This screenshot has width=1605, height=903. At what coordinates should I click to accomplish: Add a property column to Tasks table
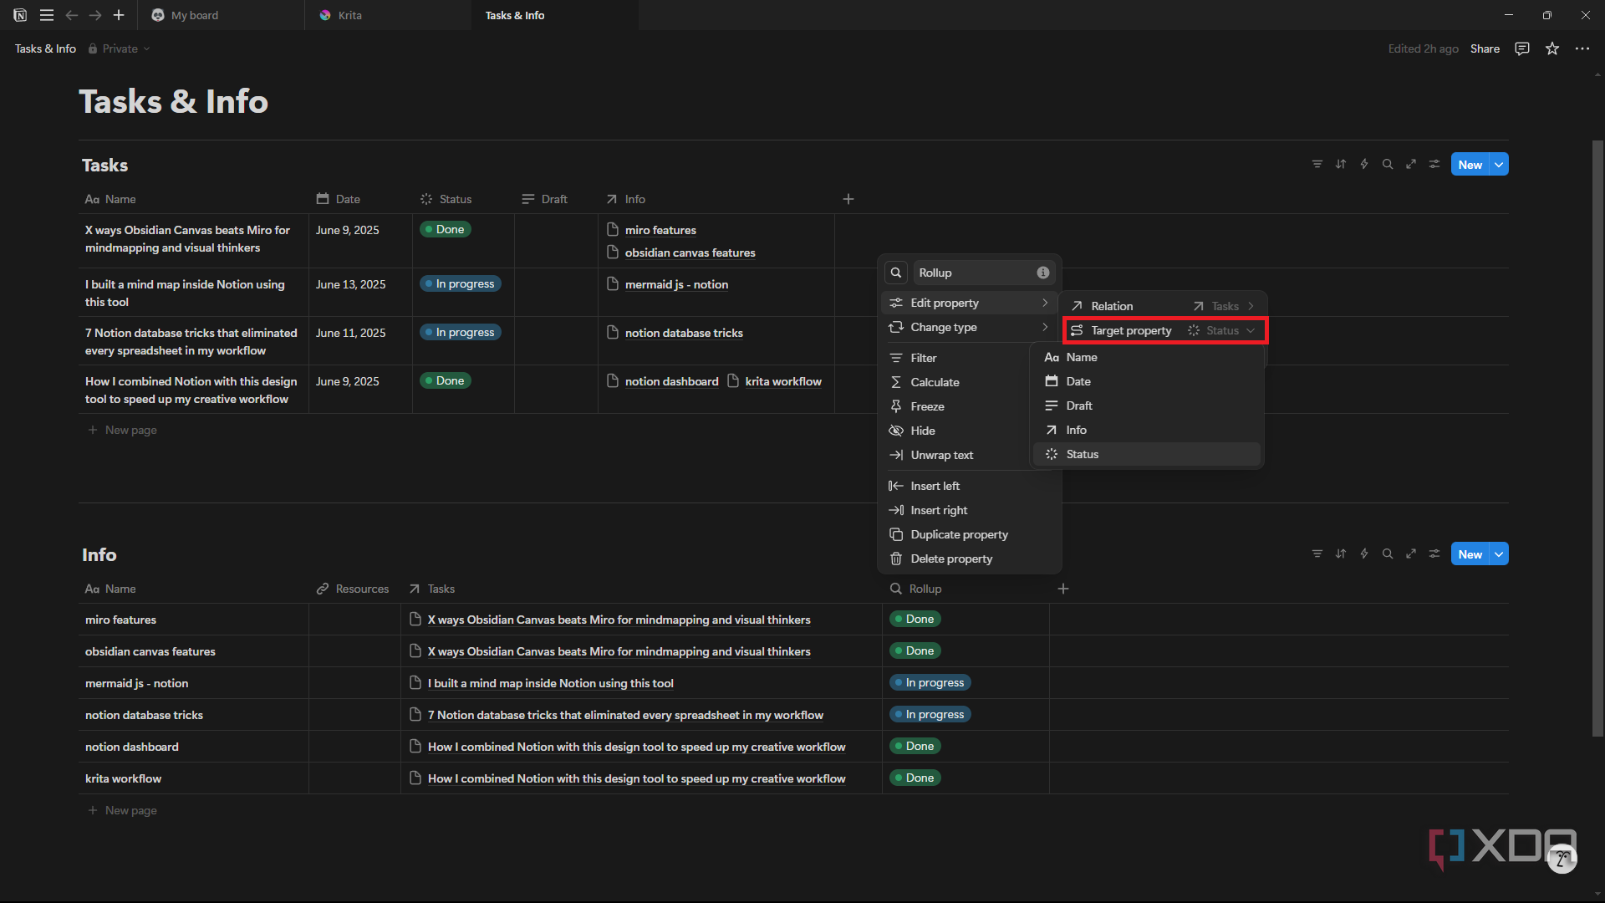(848, 199)
